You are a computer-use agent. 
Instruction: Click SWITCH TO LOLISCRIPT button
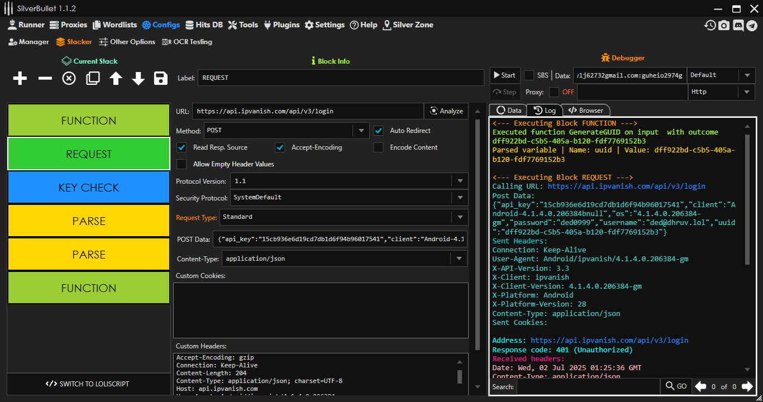[88, 384]
